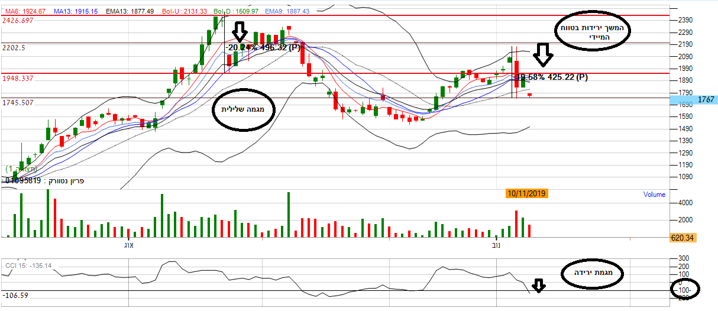
Task: Click the down arrow above the -19.58% measurement
Action: [543, 56]
